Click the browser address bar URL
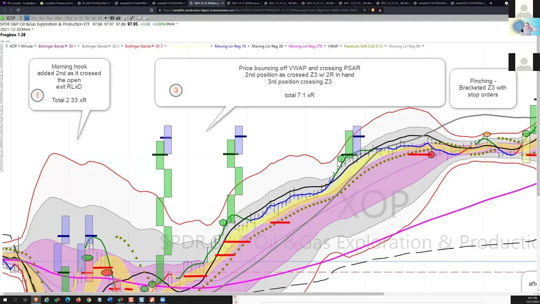The height and width of the screenshot is (304, 540). pyautogui.click(x=260, y=10)
